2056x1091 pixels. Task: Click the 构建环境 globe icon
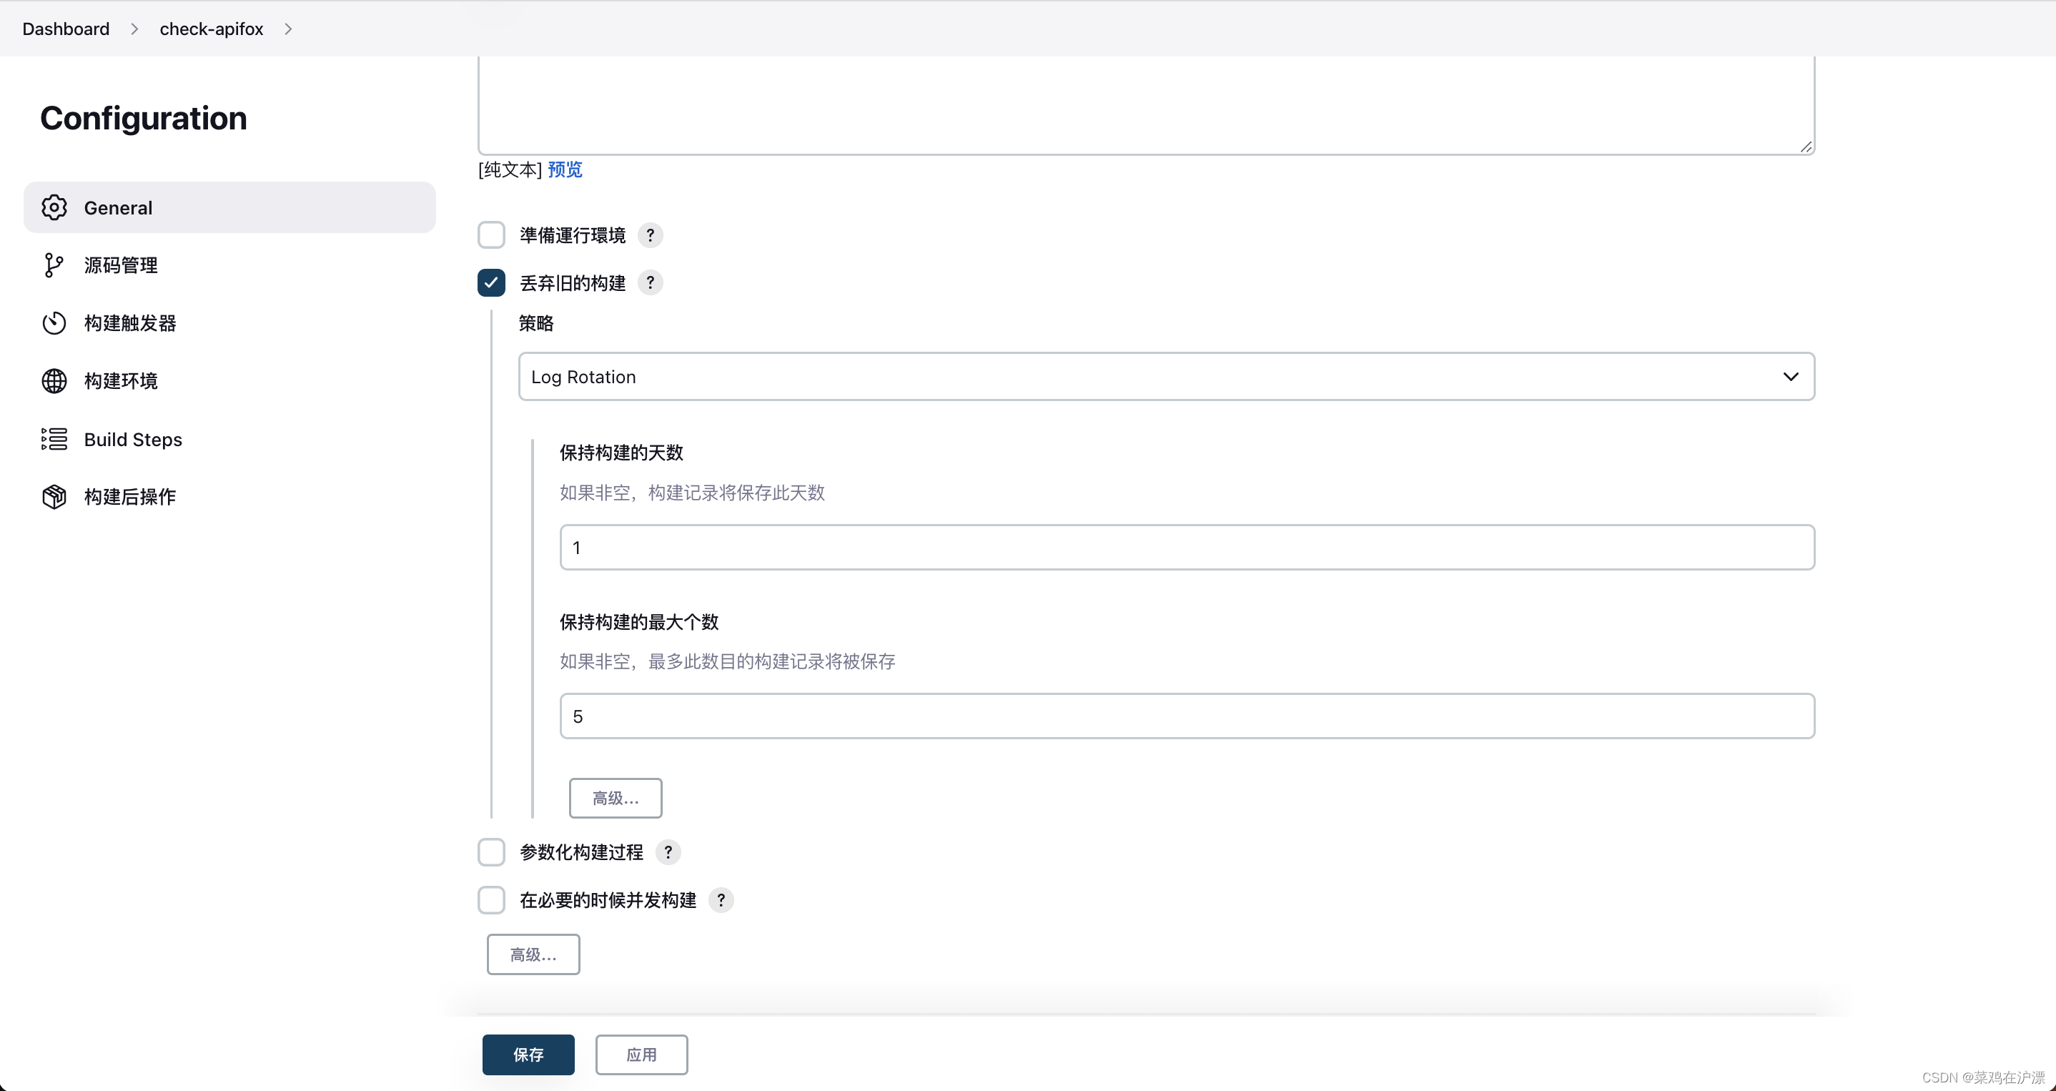[54, 380]
